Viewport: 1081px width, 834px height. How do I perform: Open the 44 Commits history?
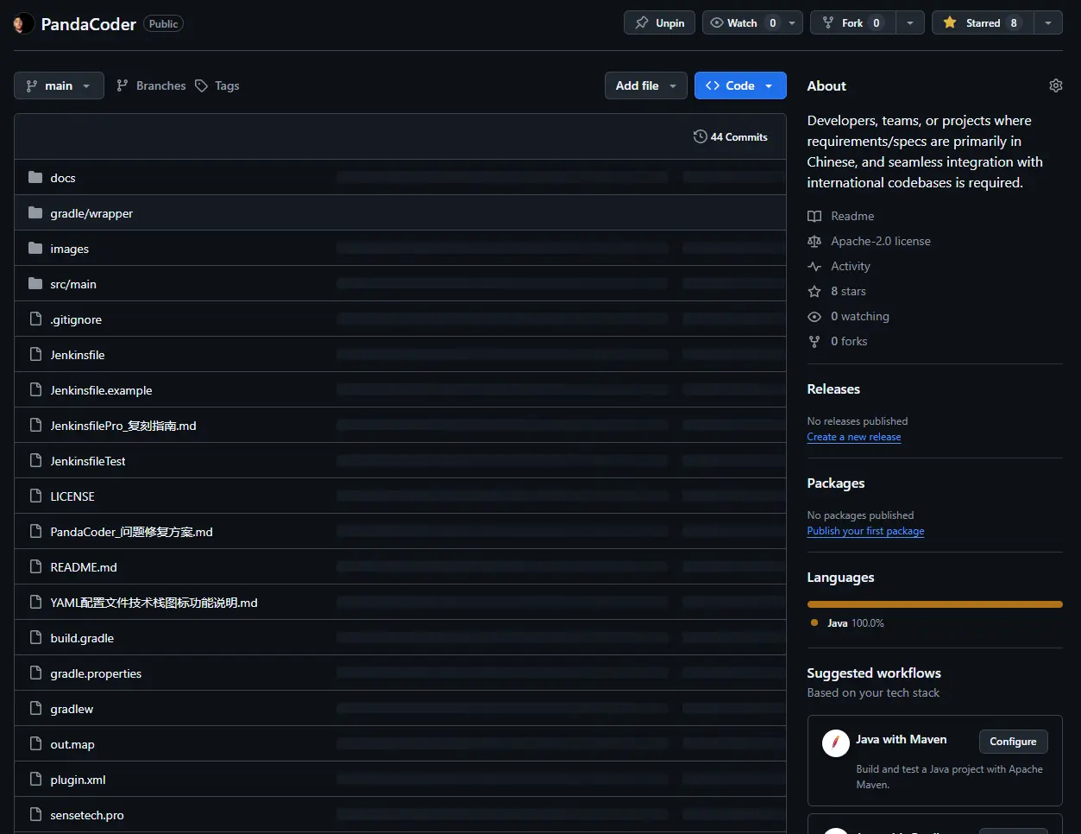point(731,136)
